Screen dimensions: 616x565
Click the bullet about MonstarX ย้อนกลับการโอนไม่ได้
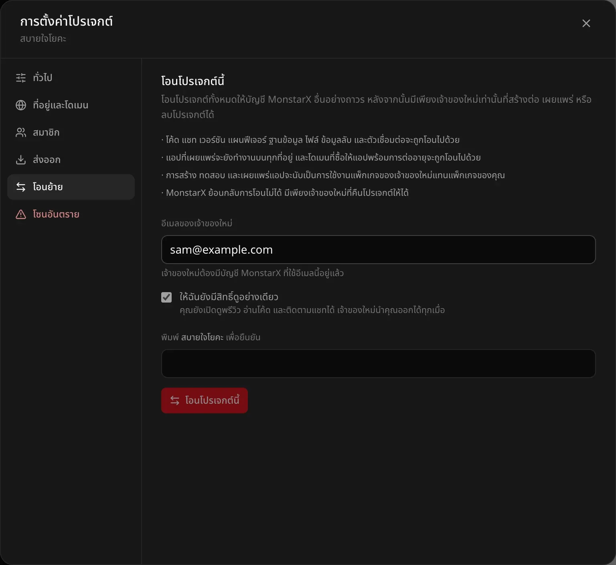pyautogui.click(x=285, y=193)
